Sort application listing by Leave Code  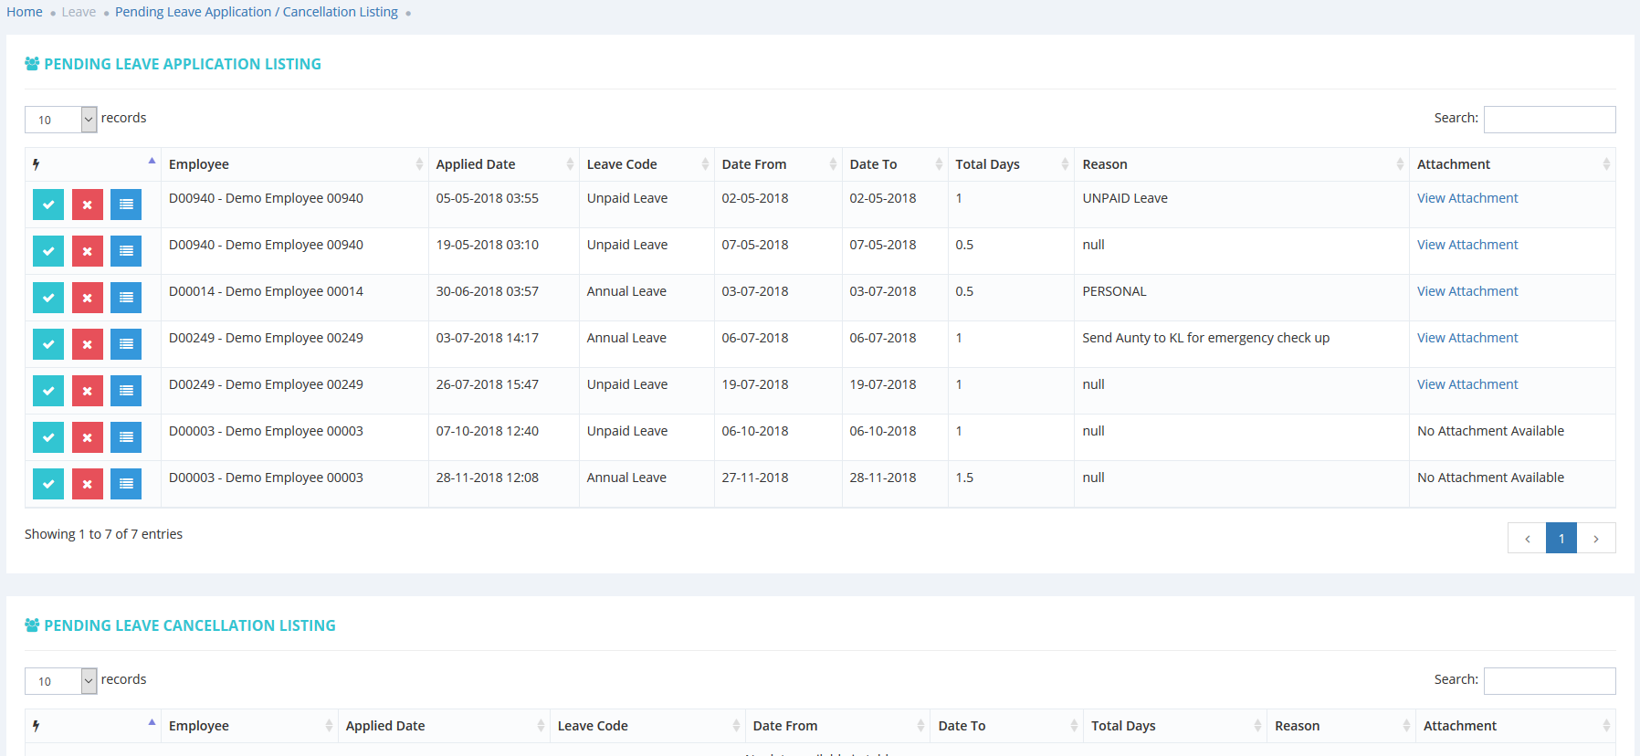point(646,164)
